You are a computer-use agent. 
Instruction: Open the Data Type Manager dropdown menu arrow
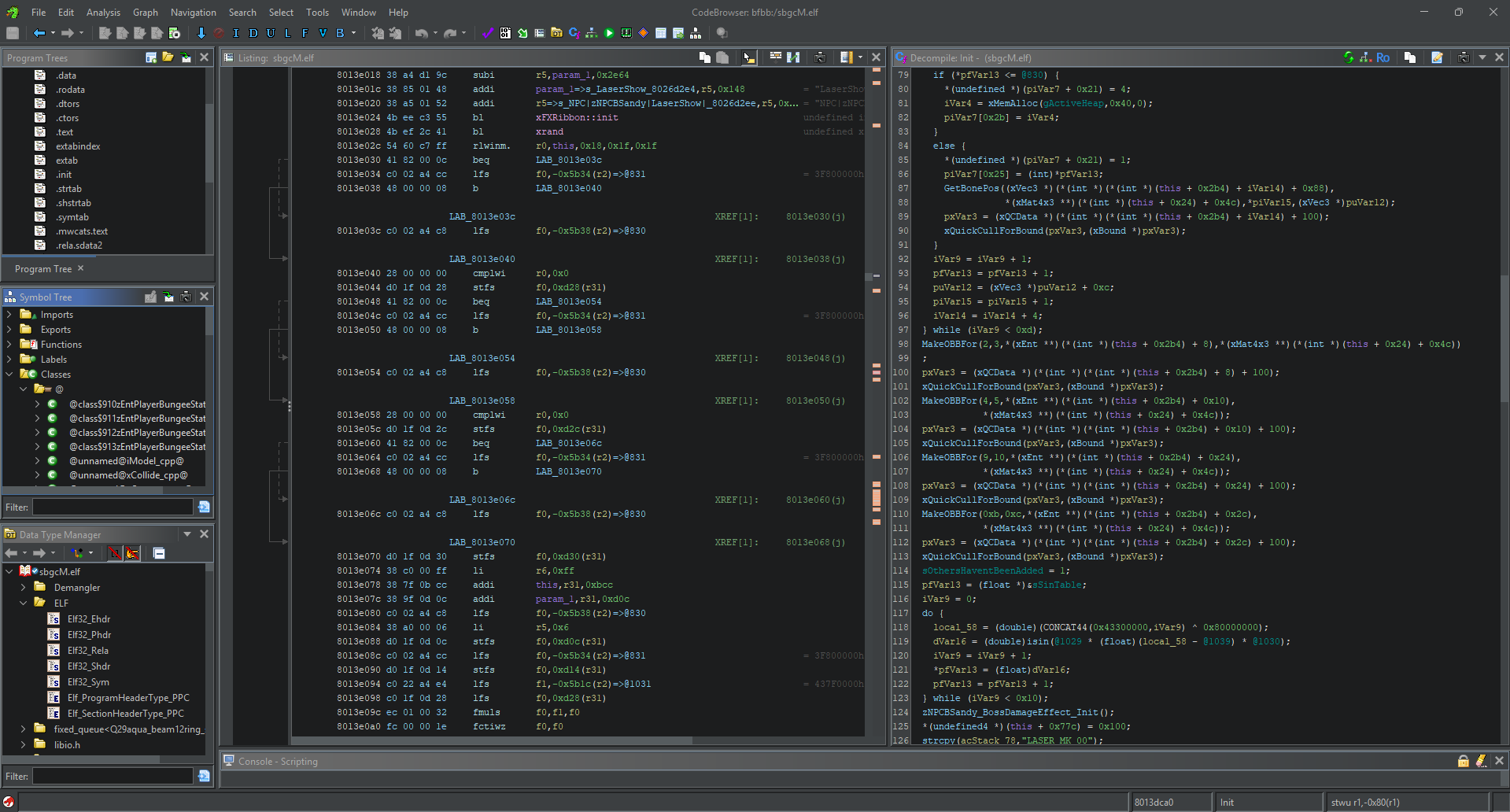point(187,534)
